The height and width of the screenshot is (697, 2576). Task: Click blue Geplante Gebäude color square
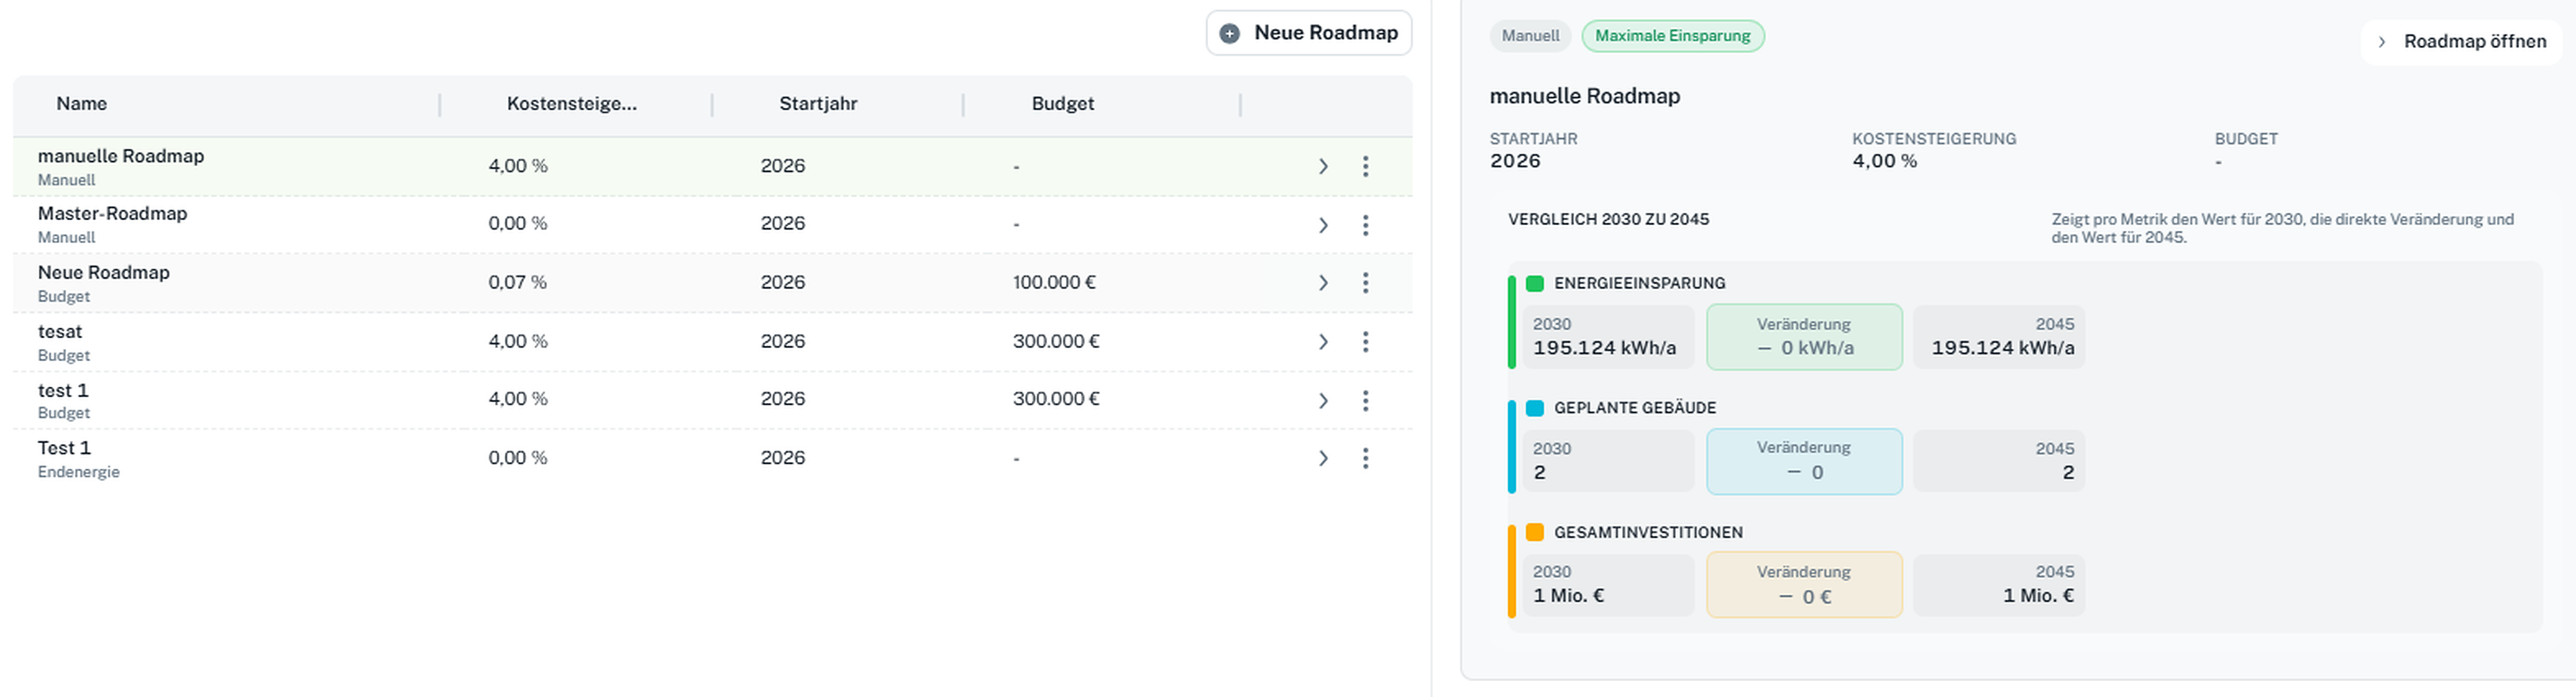[x=1535, y=408]
